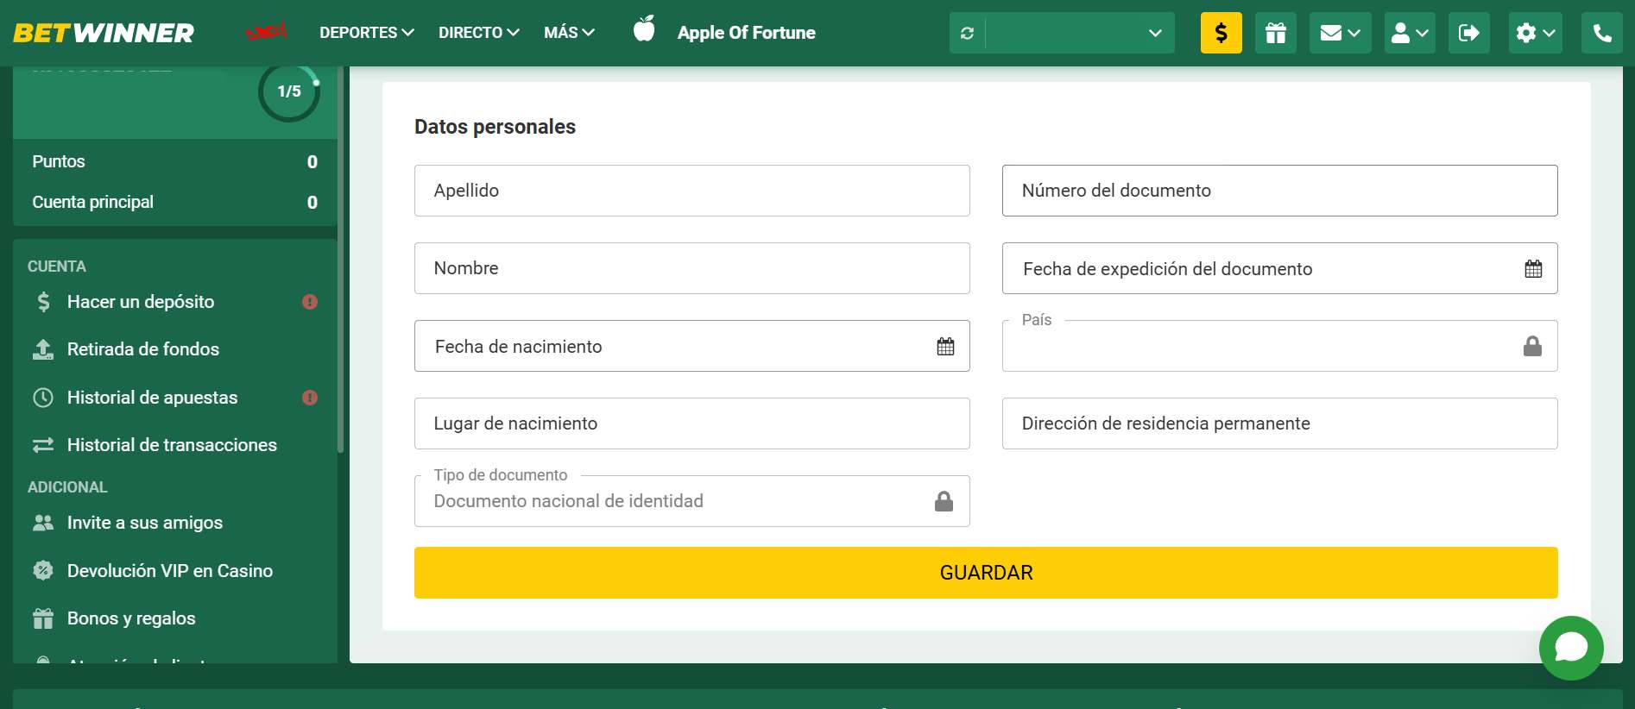
Task: Click the Apple Of Fortune apple icon
Action: tap(644, 30)
